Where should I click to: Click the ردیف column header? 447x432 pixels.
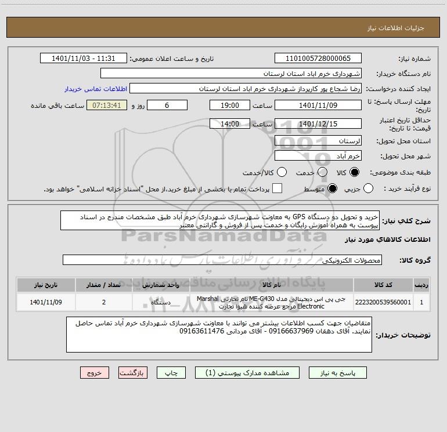(x=421, y=285)
